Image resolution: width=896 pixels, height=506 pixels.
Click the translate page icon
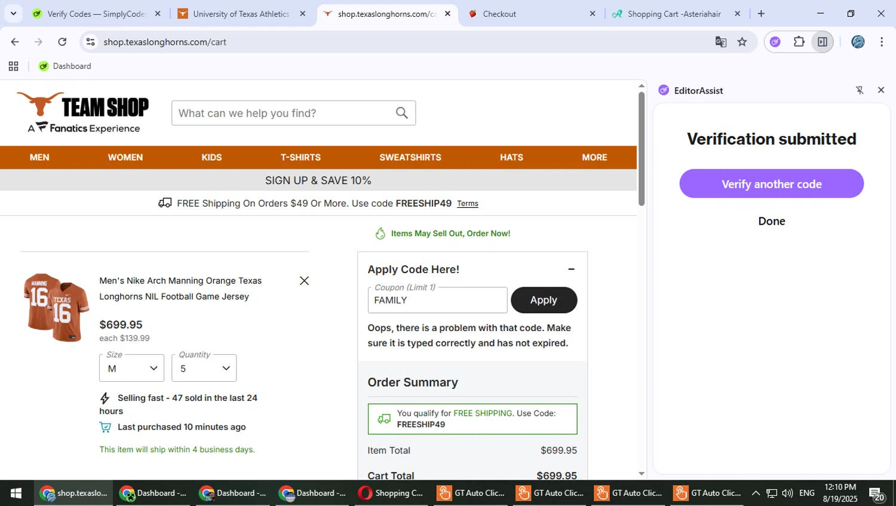(720, 42)
